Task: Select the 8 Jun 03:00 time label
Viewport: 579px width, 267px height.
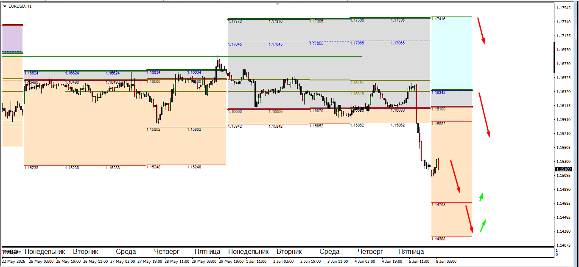Action: tap(447, 261)
